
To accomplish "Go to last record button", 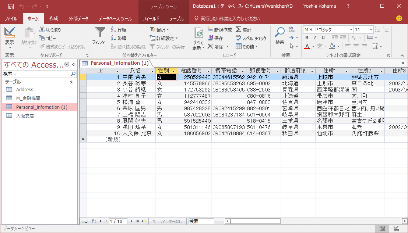I will 137,221.
